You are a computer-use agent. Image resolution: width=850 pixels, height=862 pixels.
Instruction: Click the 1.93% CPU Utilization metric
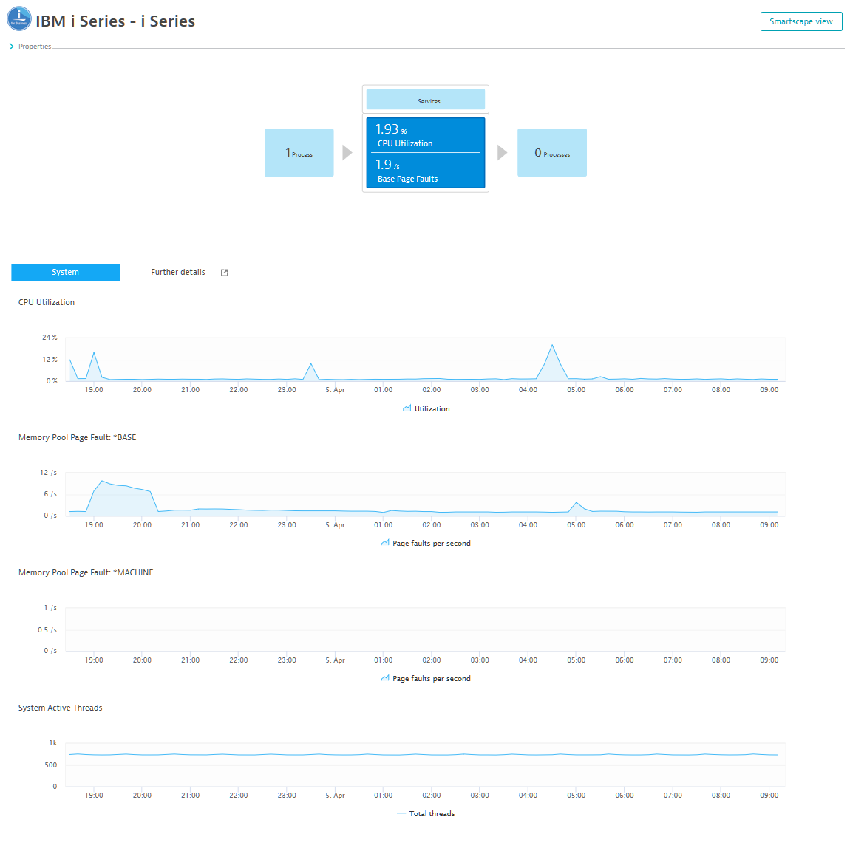(425, 135)
